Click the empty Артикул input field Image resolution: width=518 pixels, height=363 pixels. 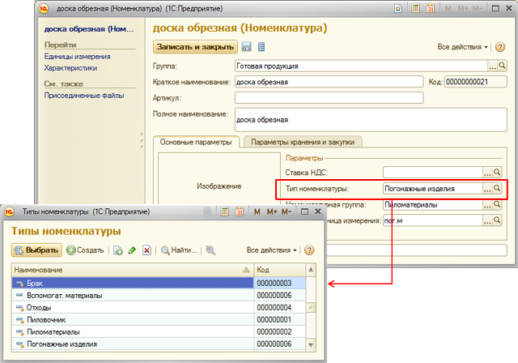(329, 97)
